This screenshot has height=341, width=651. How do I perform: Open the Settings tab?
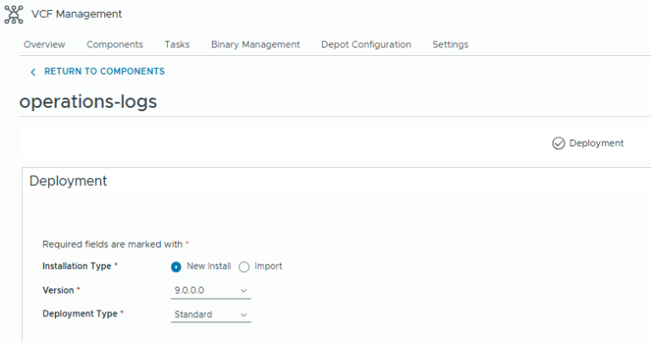click(450, 44)
